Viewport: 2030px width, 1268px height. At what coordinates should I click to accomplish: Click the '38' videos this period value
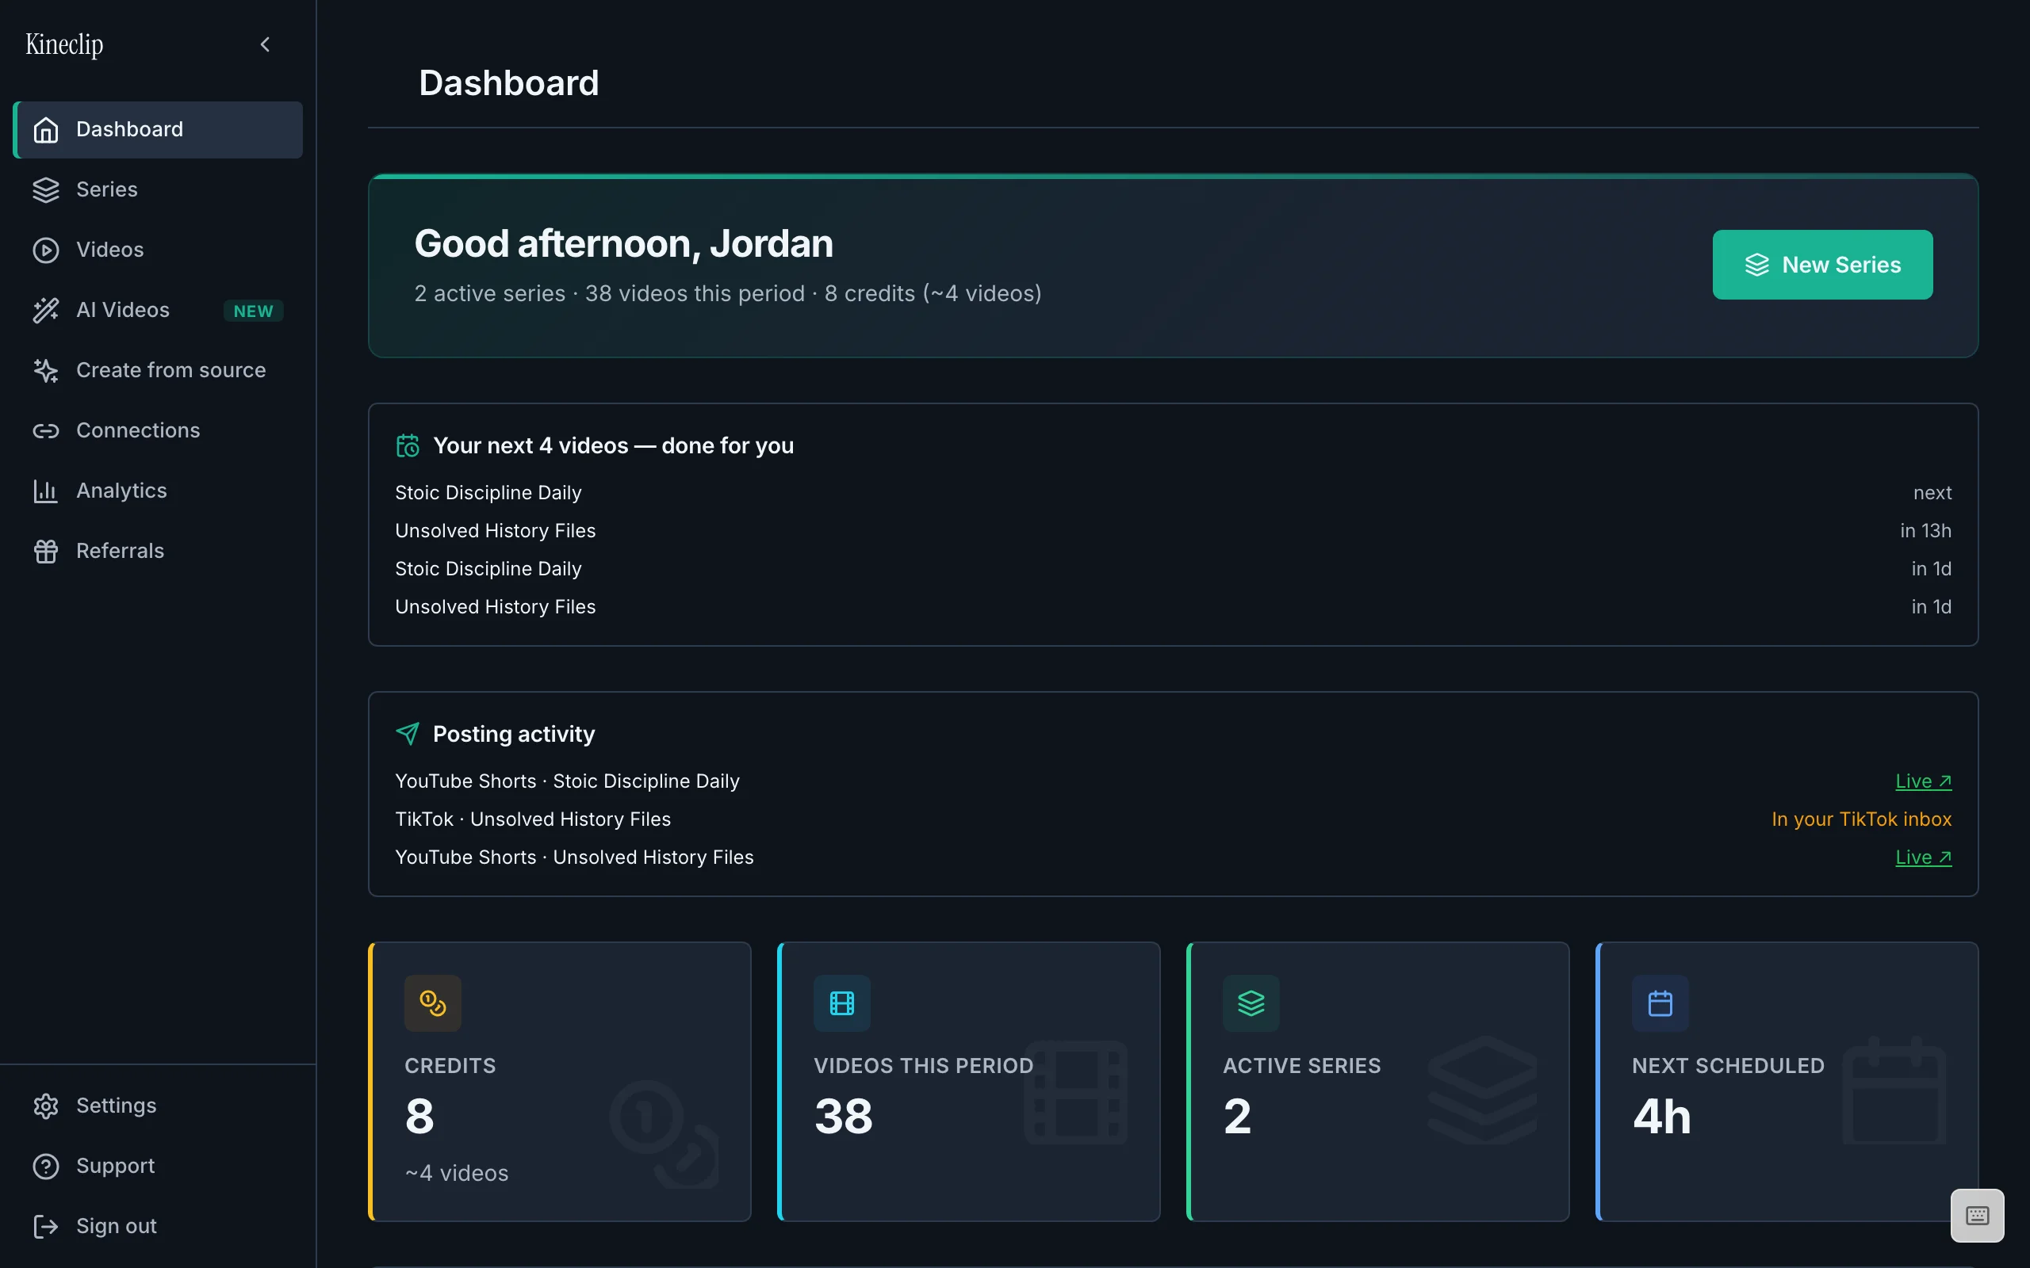pyautogui.click(x=843, y=1116)
